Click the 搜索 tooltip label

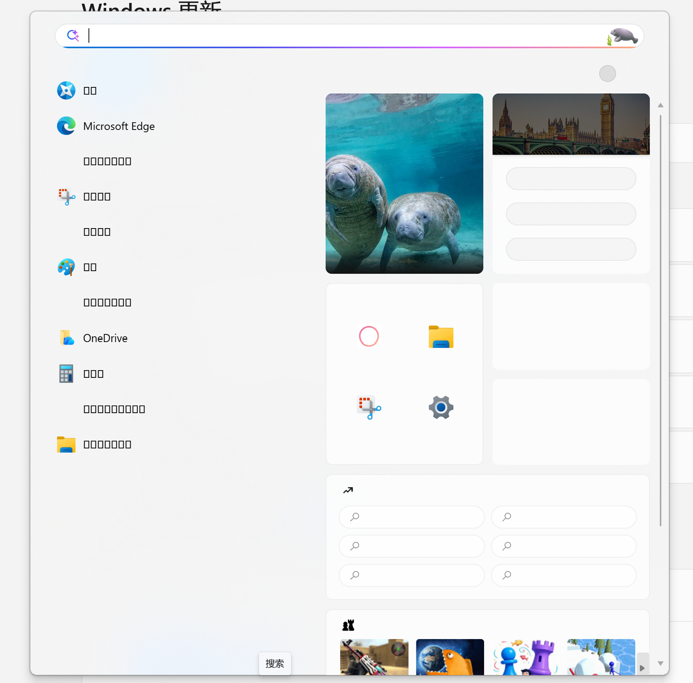click(x=275, y=663)
